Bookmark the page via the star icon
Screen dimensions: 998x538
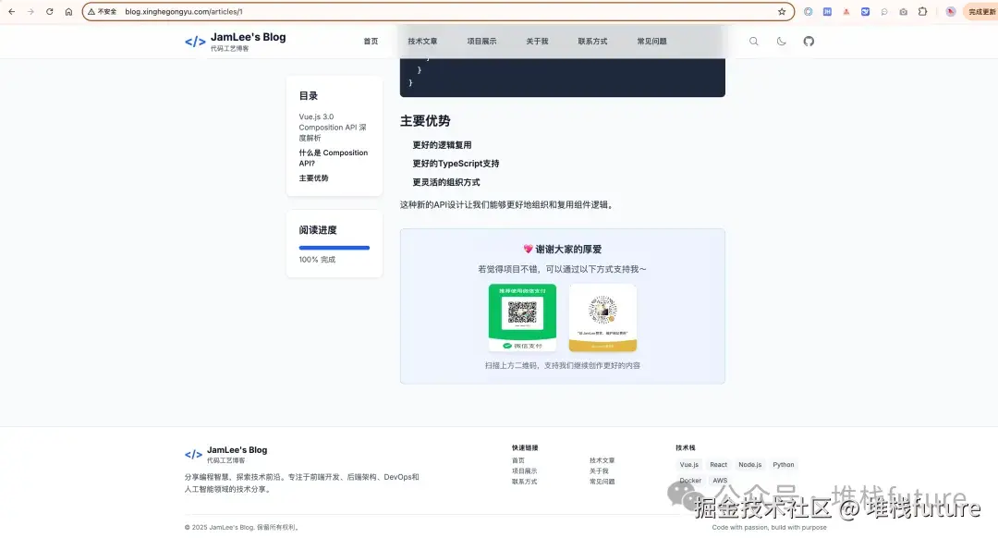coord(780,11)
